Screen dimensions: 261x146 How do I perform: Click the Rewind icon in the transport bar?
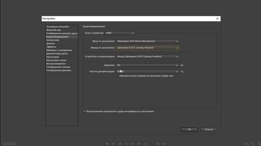pyautogui.click(x=133, y=144)
